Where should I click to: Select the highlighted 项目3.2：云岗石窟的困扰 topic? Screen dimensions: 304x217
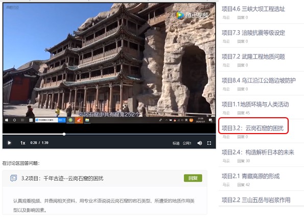click(252, 128)
